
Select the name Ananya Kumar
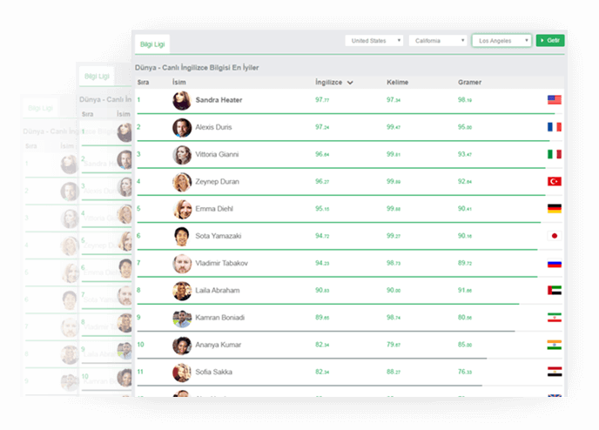pyautogui.click(x=219, y=345)
